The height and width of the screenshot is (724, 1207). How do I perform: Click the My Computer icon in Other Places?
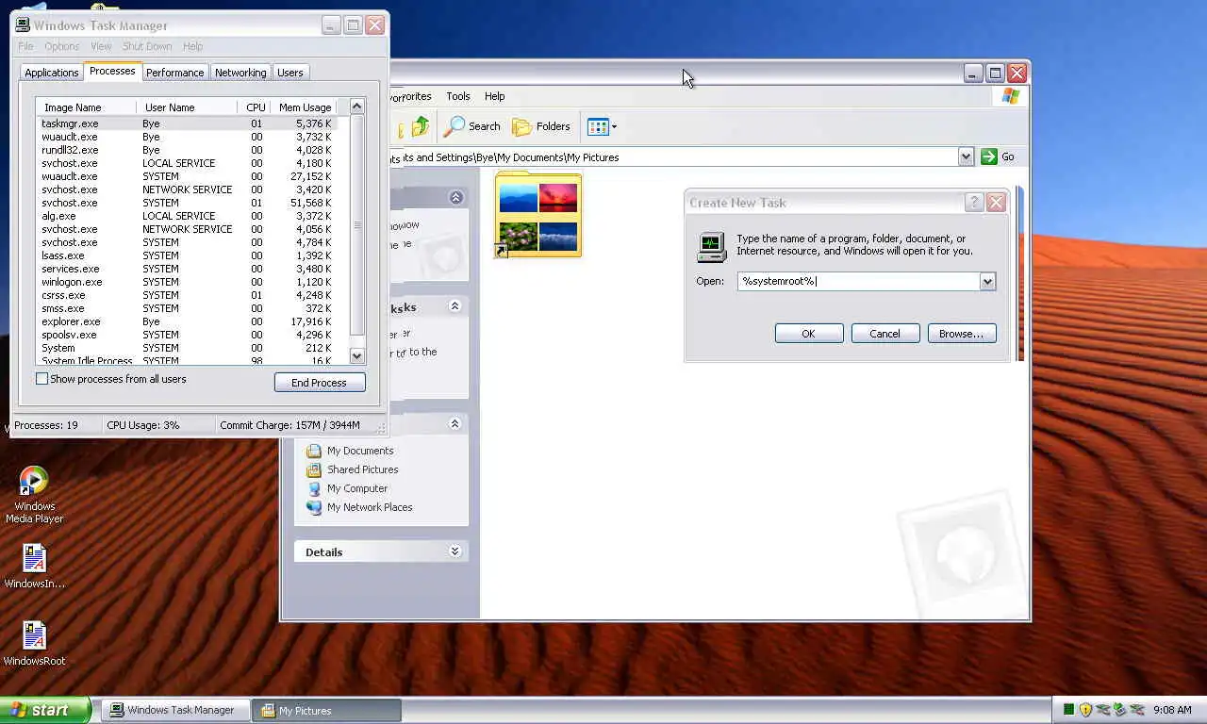tap(314, 488)
